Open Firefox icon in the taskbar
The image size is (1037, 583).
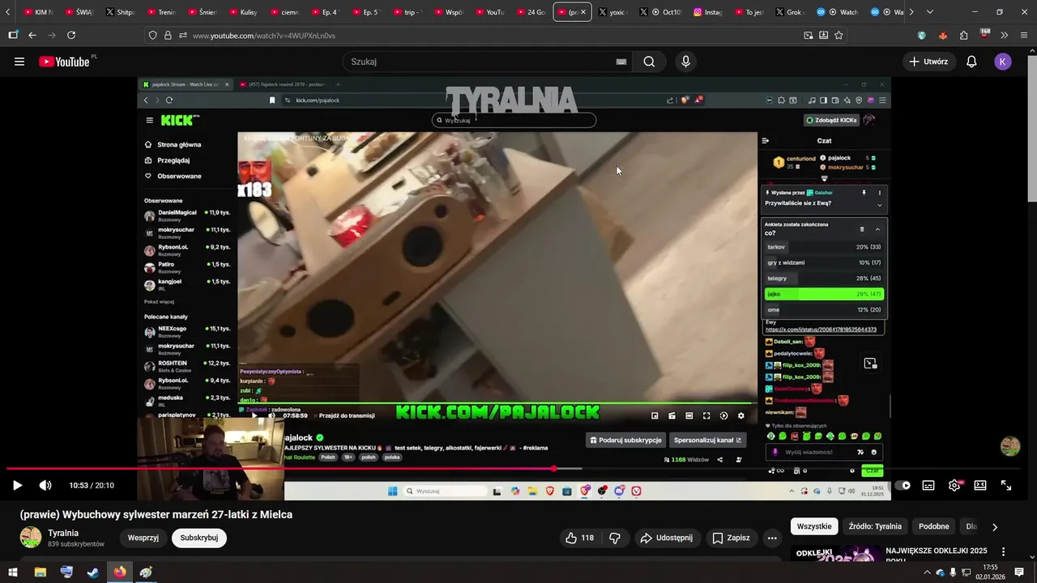120,572
